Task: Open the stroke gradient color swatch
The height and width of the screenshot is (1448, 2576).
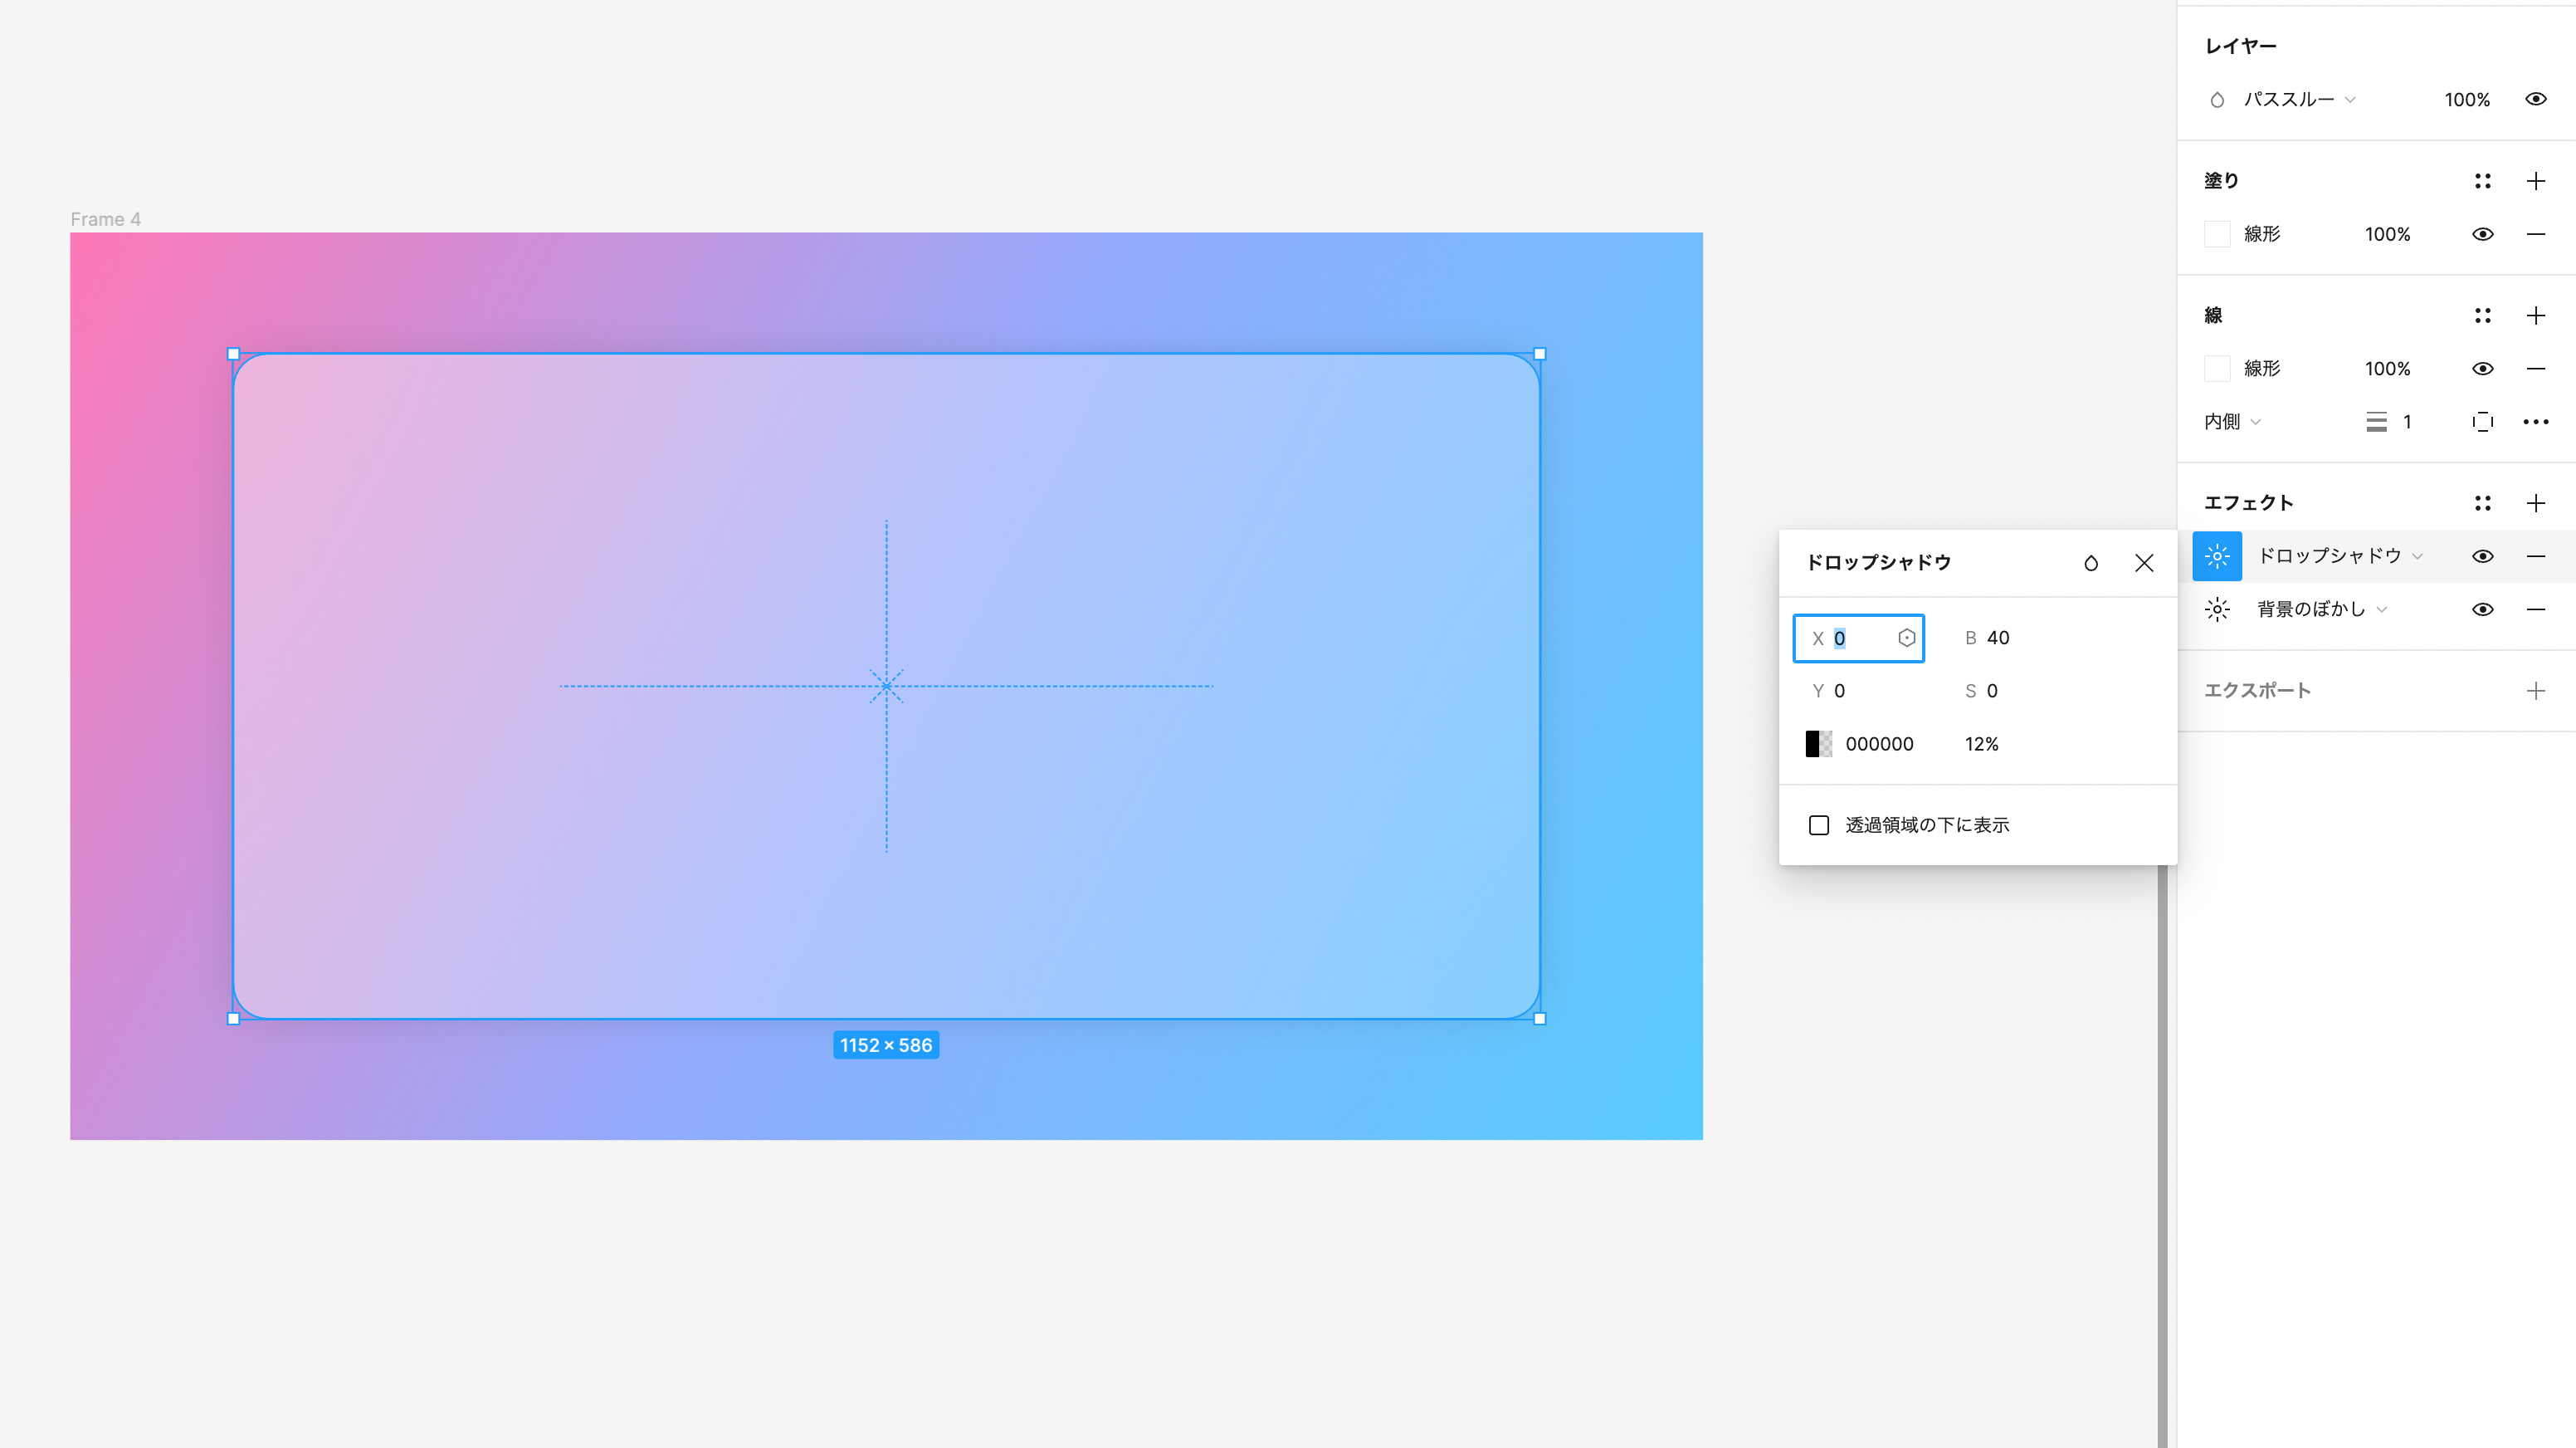Action: (2217, 369)
